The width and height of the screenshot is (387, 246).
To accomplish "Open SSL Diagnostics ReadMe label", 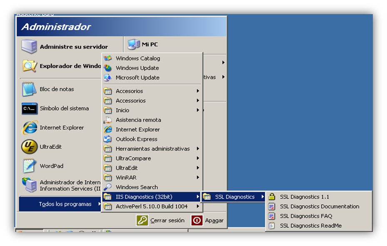I will tap(311, 226).
